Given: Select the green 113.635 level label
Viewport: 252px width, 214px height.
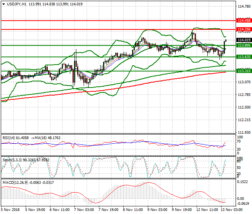Looking at the screenshot, I should click(x=244, y=57).
